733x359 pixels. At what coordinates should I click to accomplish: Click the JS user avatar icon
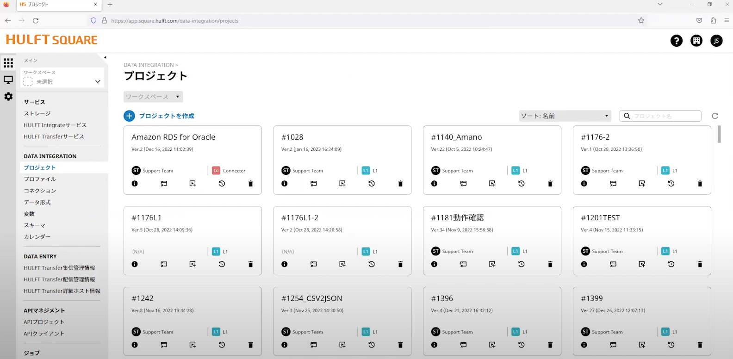[x=716, y=41]
